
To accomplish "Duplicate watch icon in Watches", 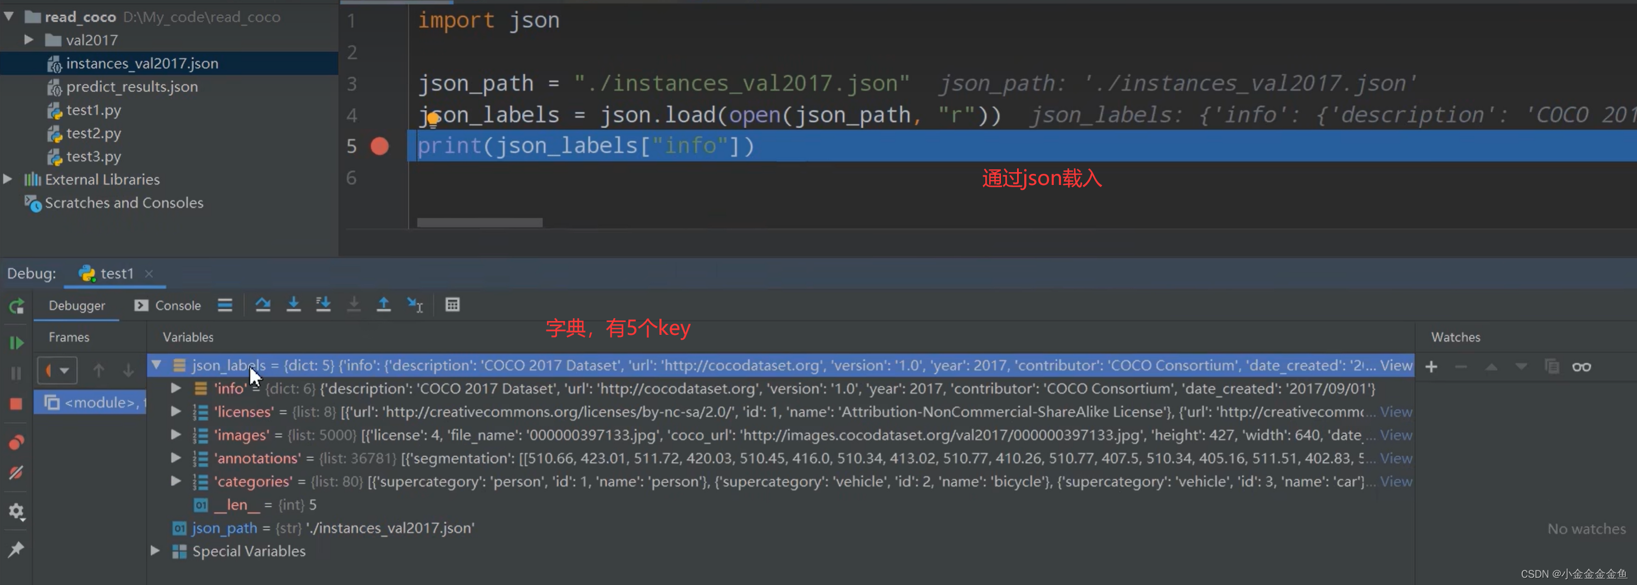I will click(1552, 367).
